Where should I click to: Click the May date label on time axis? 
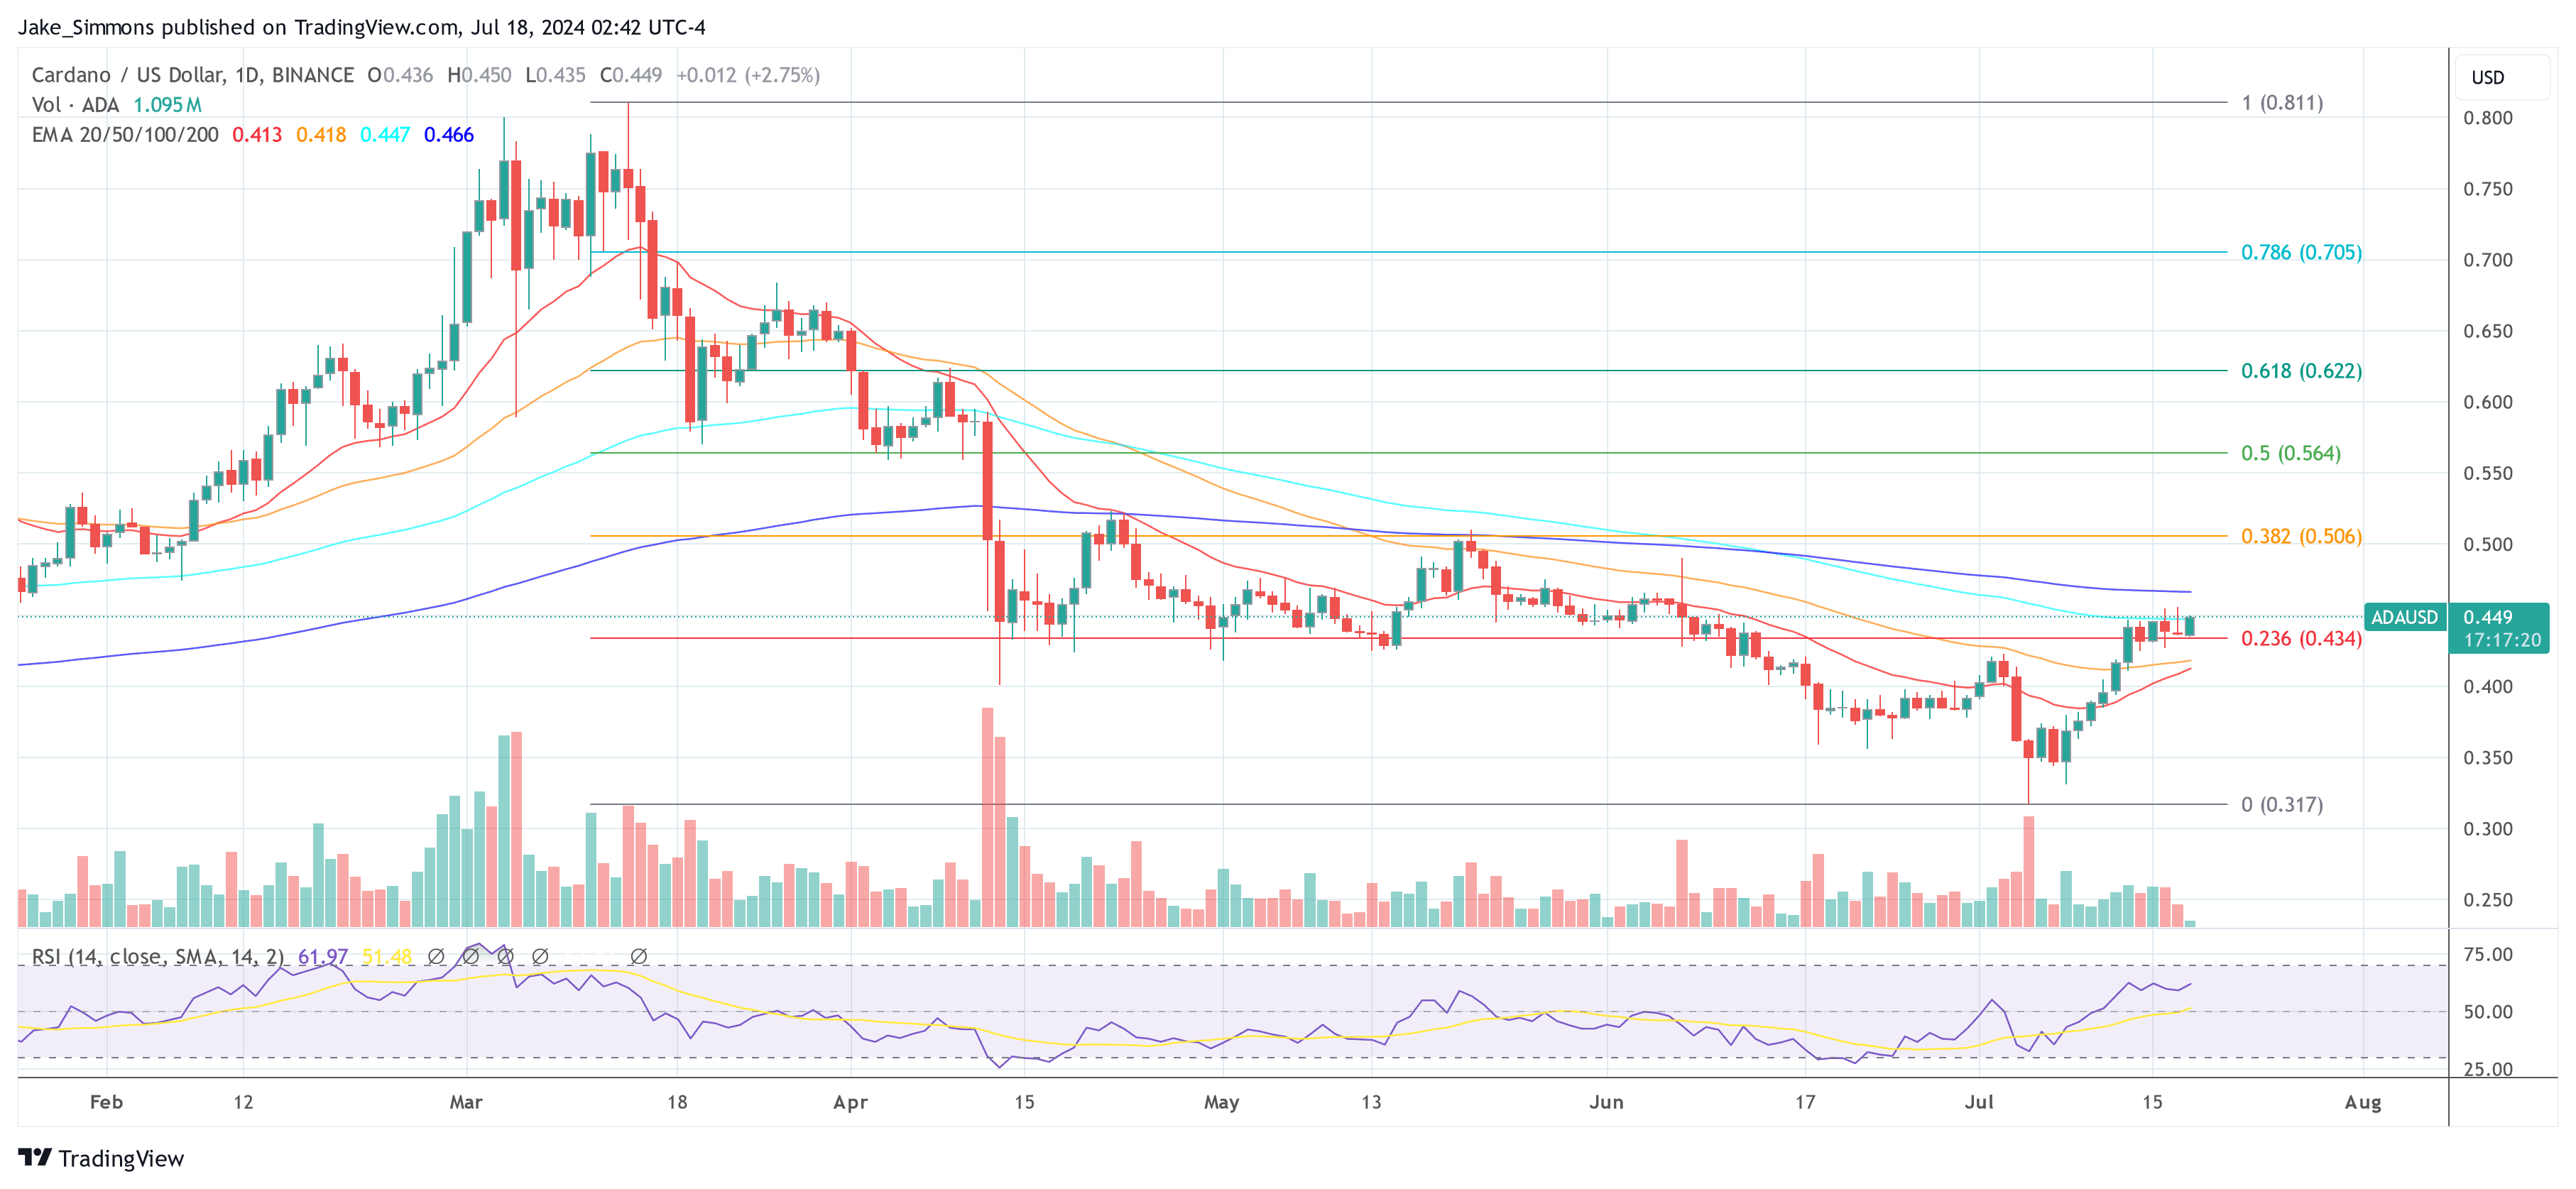point(1221,1102)
